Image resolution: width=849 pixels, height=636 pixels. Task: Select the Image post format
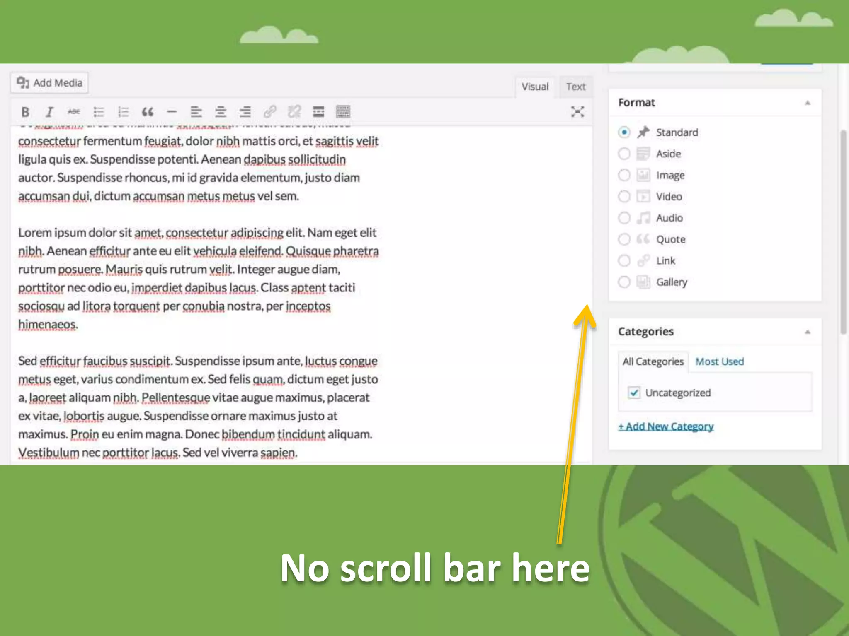coord(624,175)
